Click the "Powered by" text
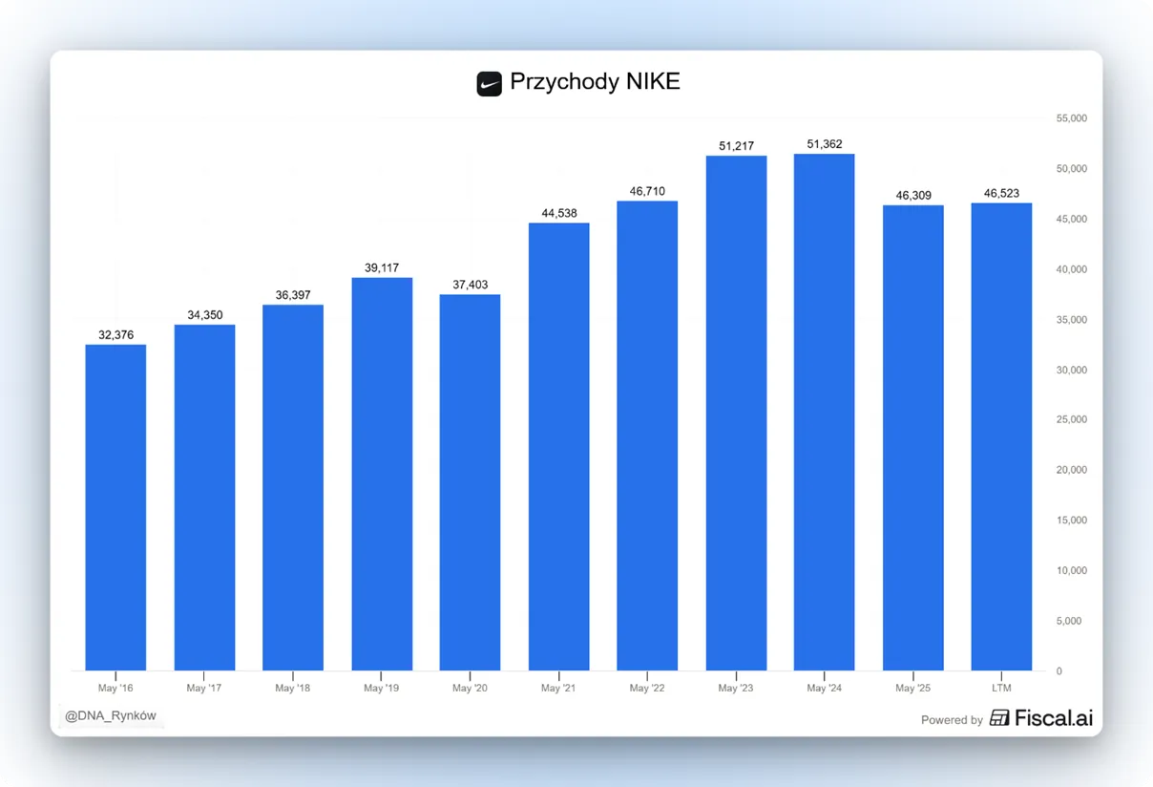This screenshot has height=787, width=1153. tap(952, 720)
